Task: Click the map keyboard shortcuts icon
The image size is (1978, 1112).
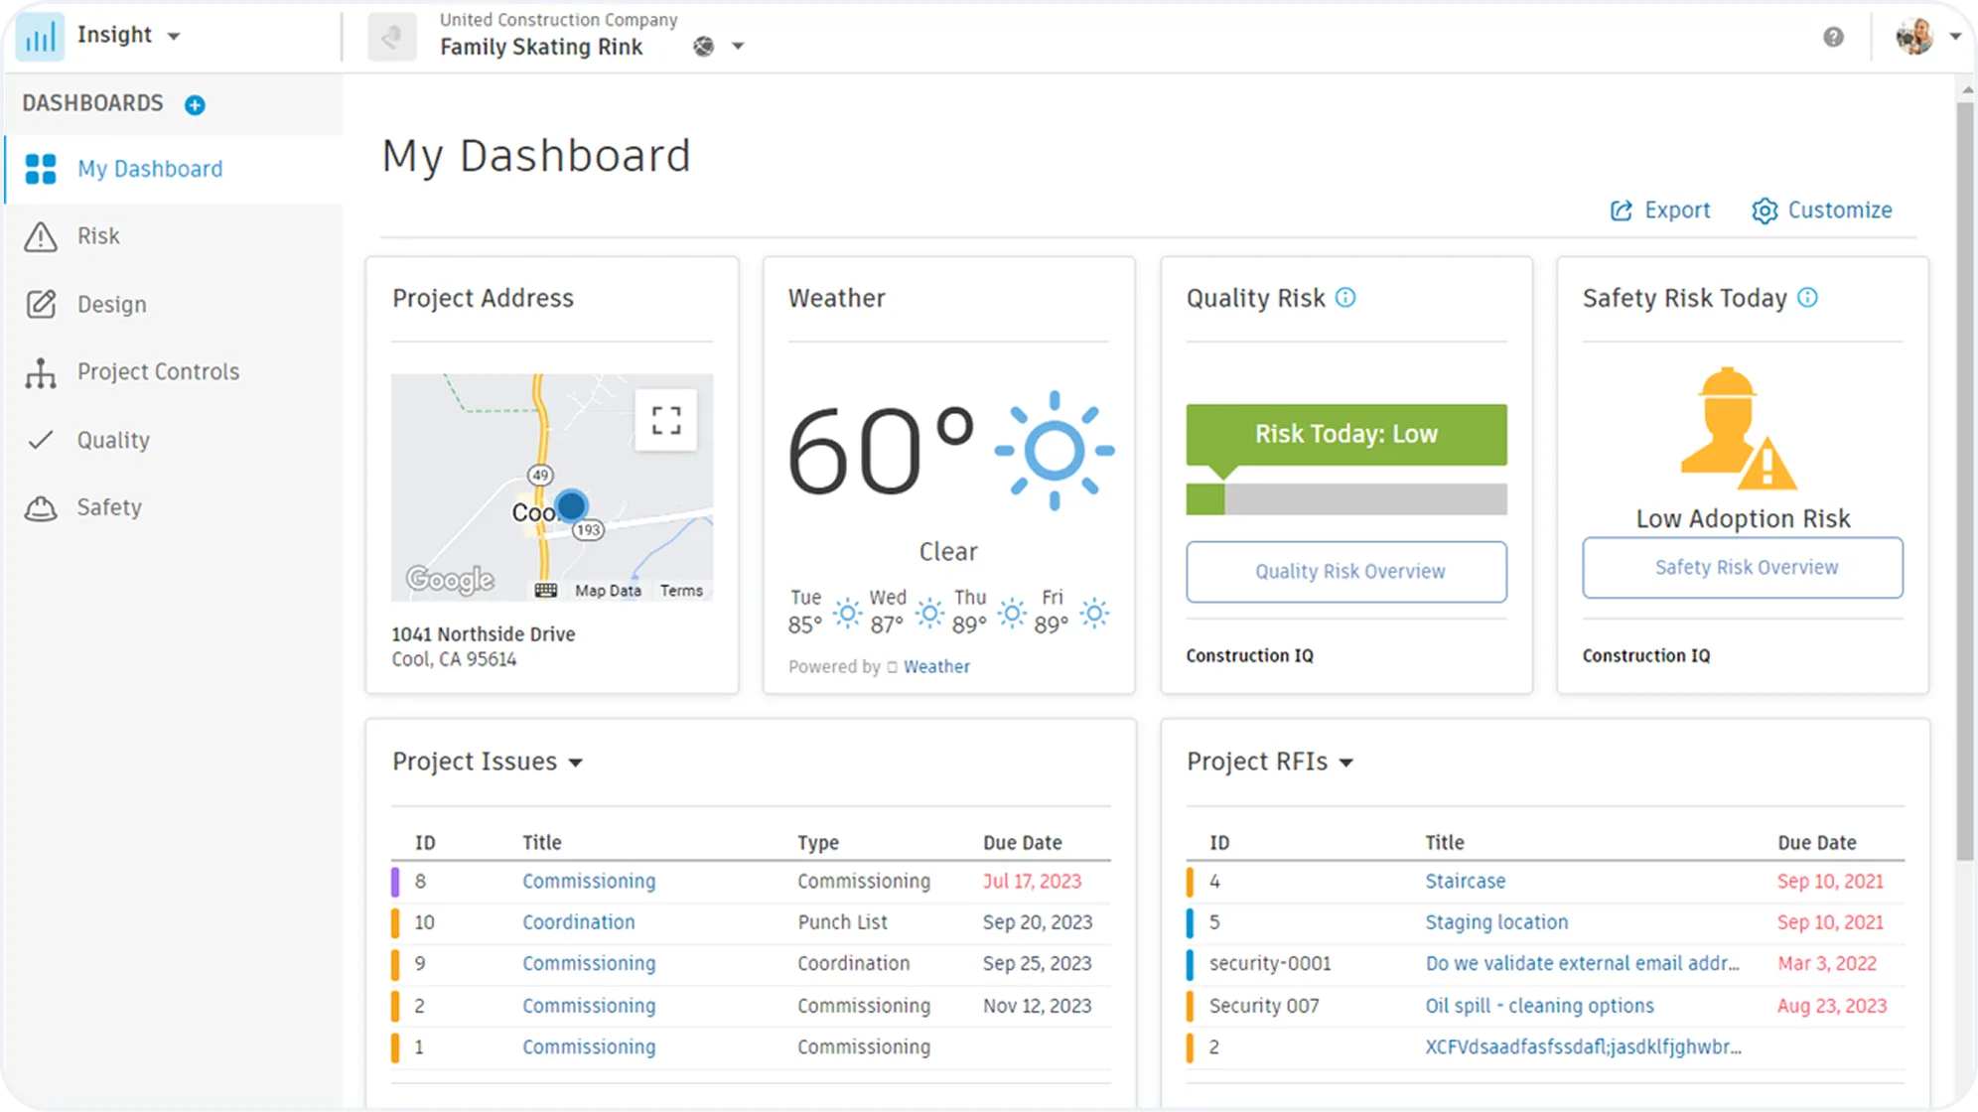Action: (x=545, y=590)
